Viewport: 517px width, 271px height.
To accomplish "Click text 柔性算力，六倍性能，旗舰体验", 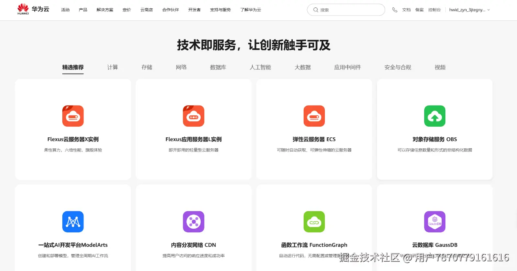I will point(73,150).
